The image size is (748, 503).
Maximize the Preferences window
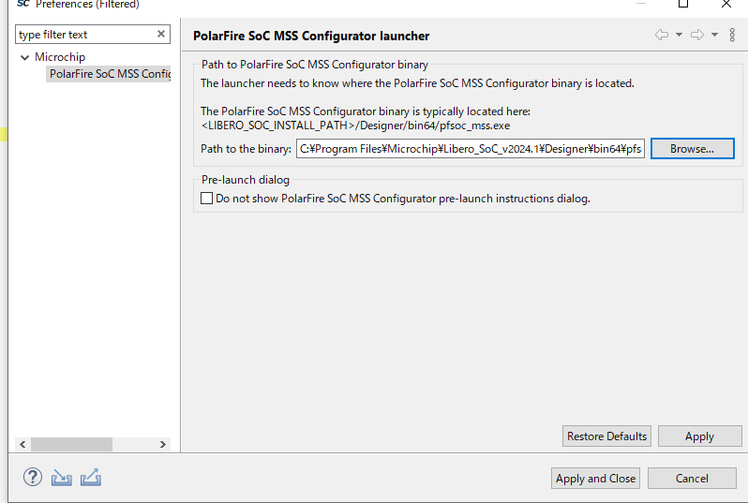click(683, 5)
